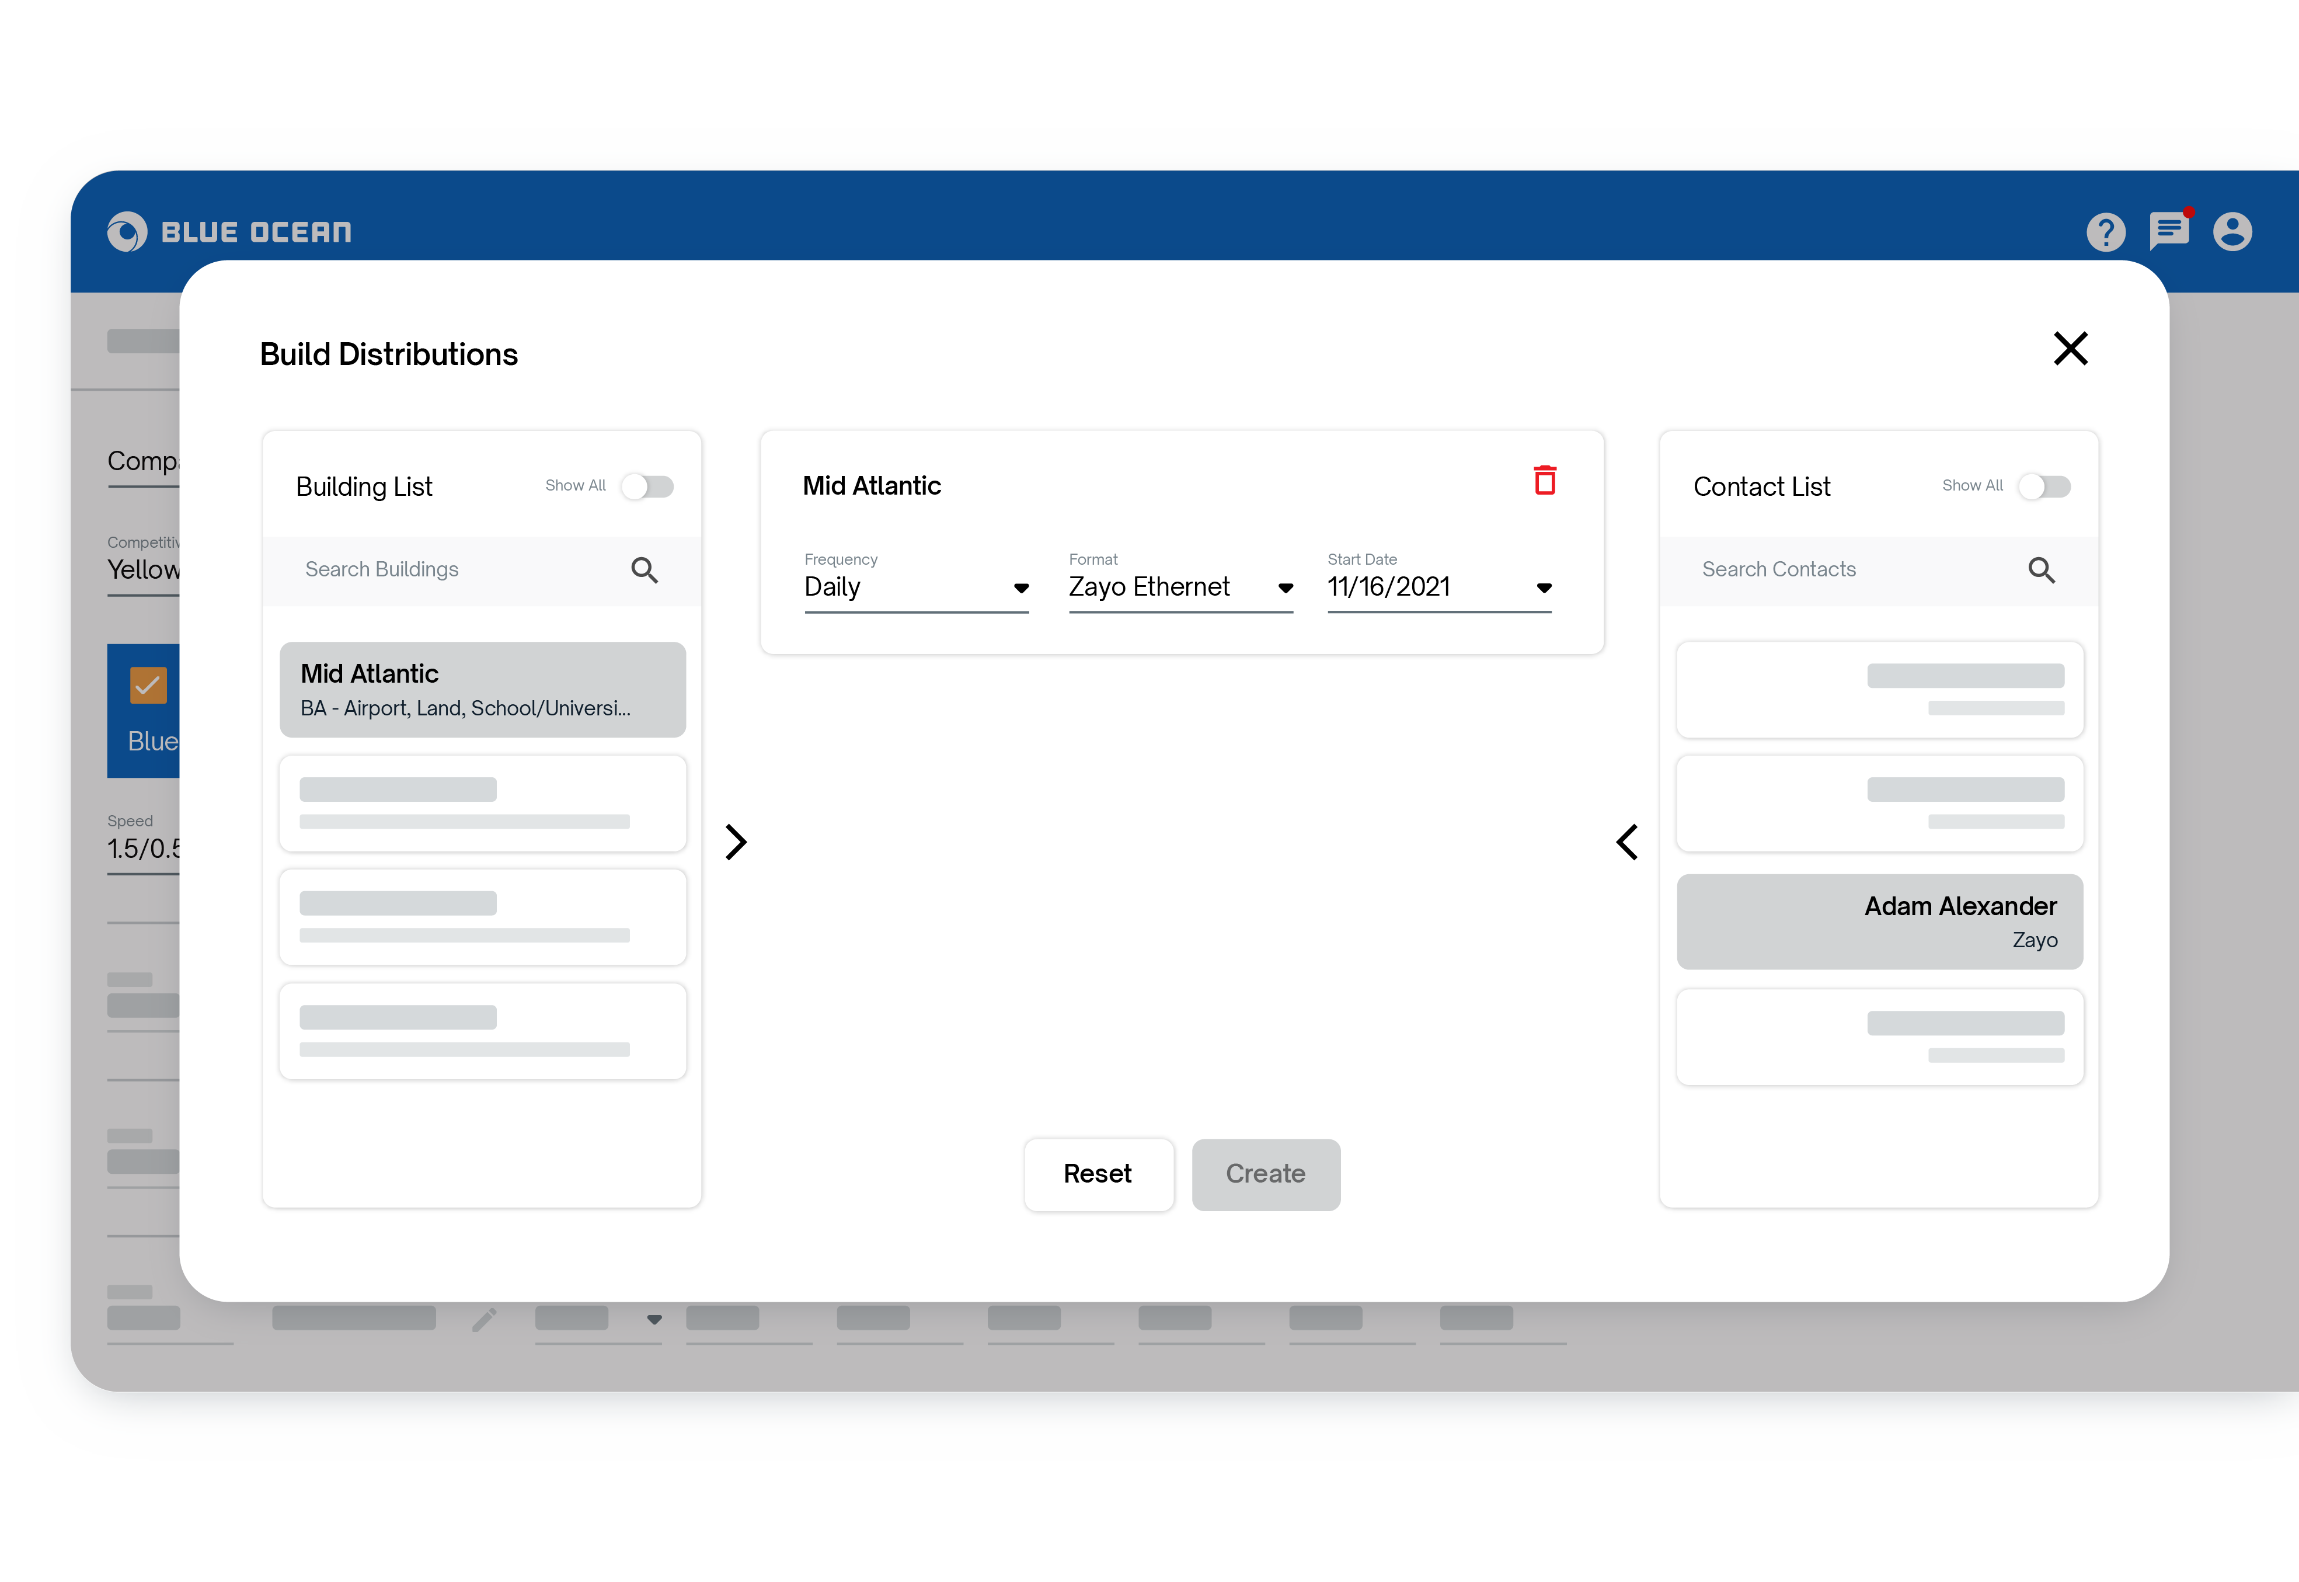Viewport: 2299px width, 1582px height.
Task: Click left arrow to add contact
Action: click(1627, 842)
